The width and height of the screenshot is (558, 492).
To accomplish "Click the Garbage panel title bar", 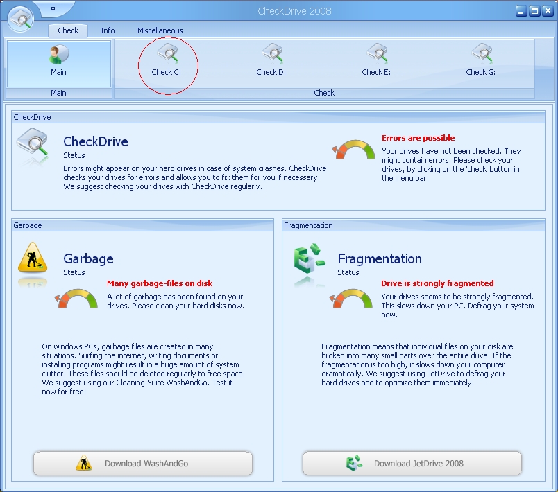I will click(x=143, y=225).
